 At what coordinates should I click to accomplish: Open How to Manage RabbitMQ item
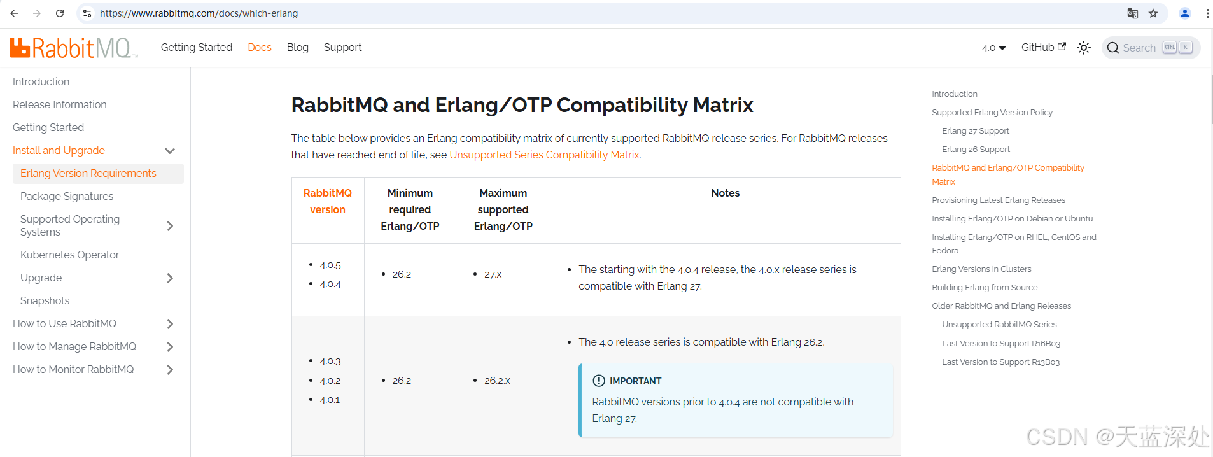coord(74,346)
